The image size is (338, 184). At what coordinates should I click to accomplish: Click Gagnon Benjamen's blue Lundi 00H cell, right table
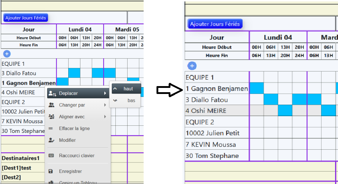pyautogui.click(x=257, y=88)
